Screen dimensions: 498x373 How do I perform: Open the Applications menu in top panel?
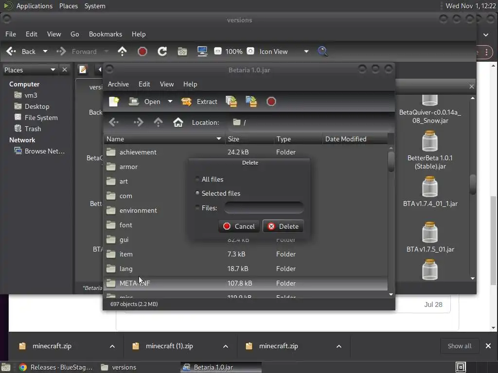[35, 6]
